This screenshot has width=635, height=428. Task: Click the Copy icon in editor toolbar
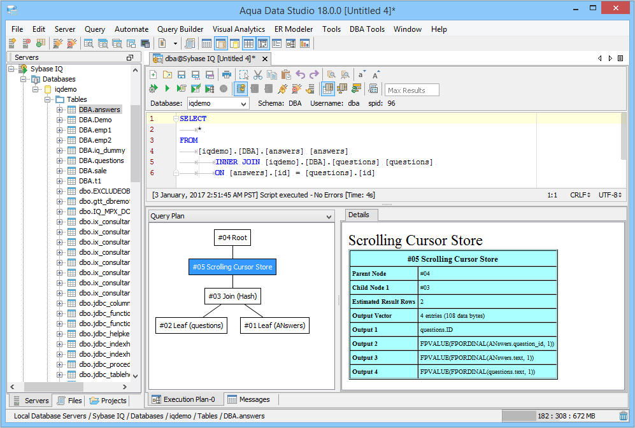click(x=272, y=75)
